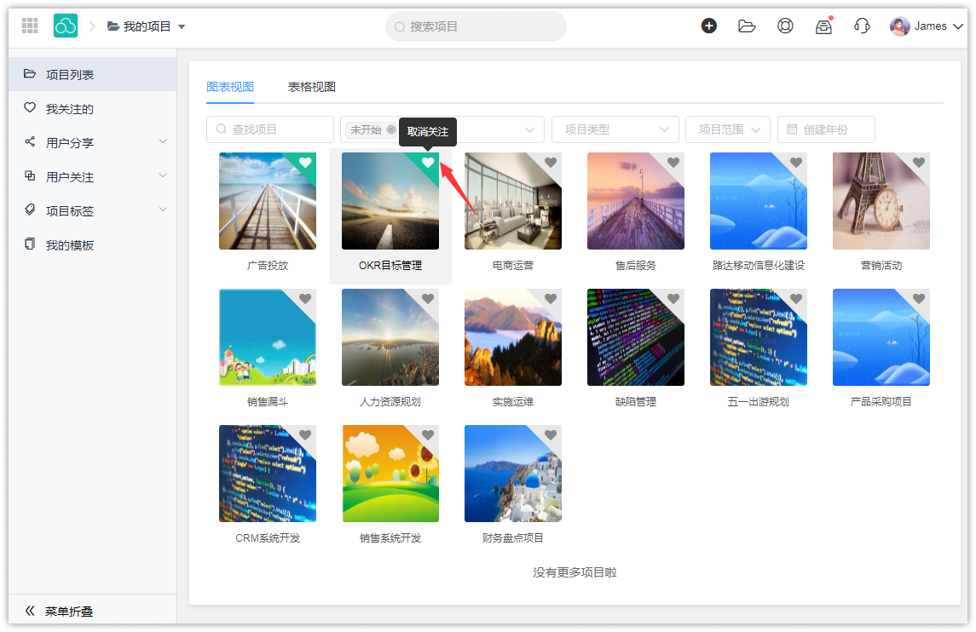Open the 我的项目 breadcrumb dropdown
The height and width of the screenshot is (632, 976).
click(x=147, y=26)
